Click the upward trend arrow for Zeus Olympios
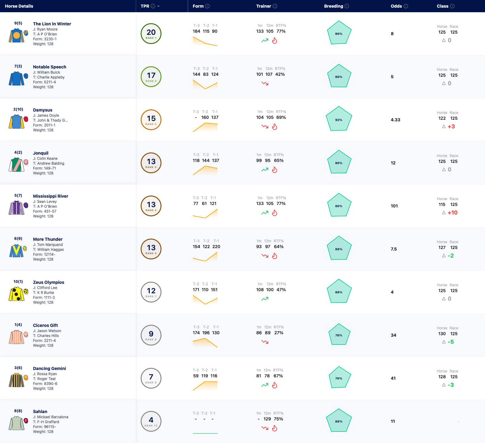 coord(265,299)
